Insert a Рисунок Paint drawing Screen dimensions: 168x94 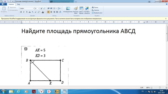click(x=76, y=10)
